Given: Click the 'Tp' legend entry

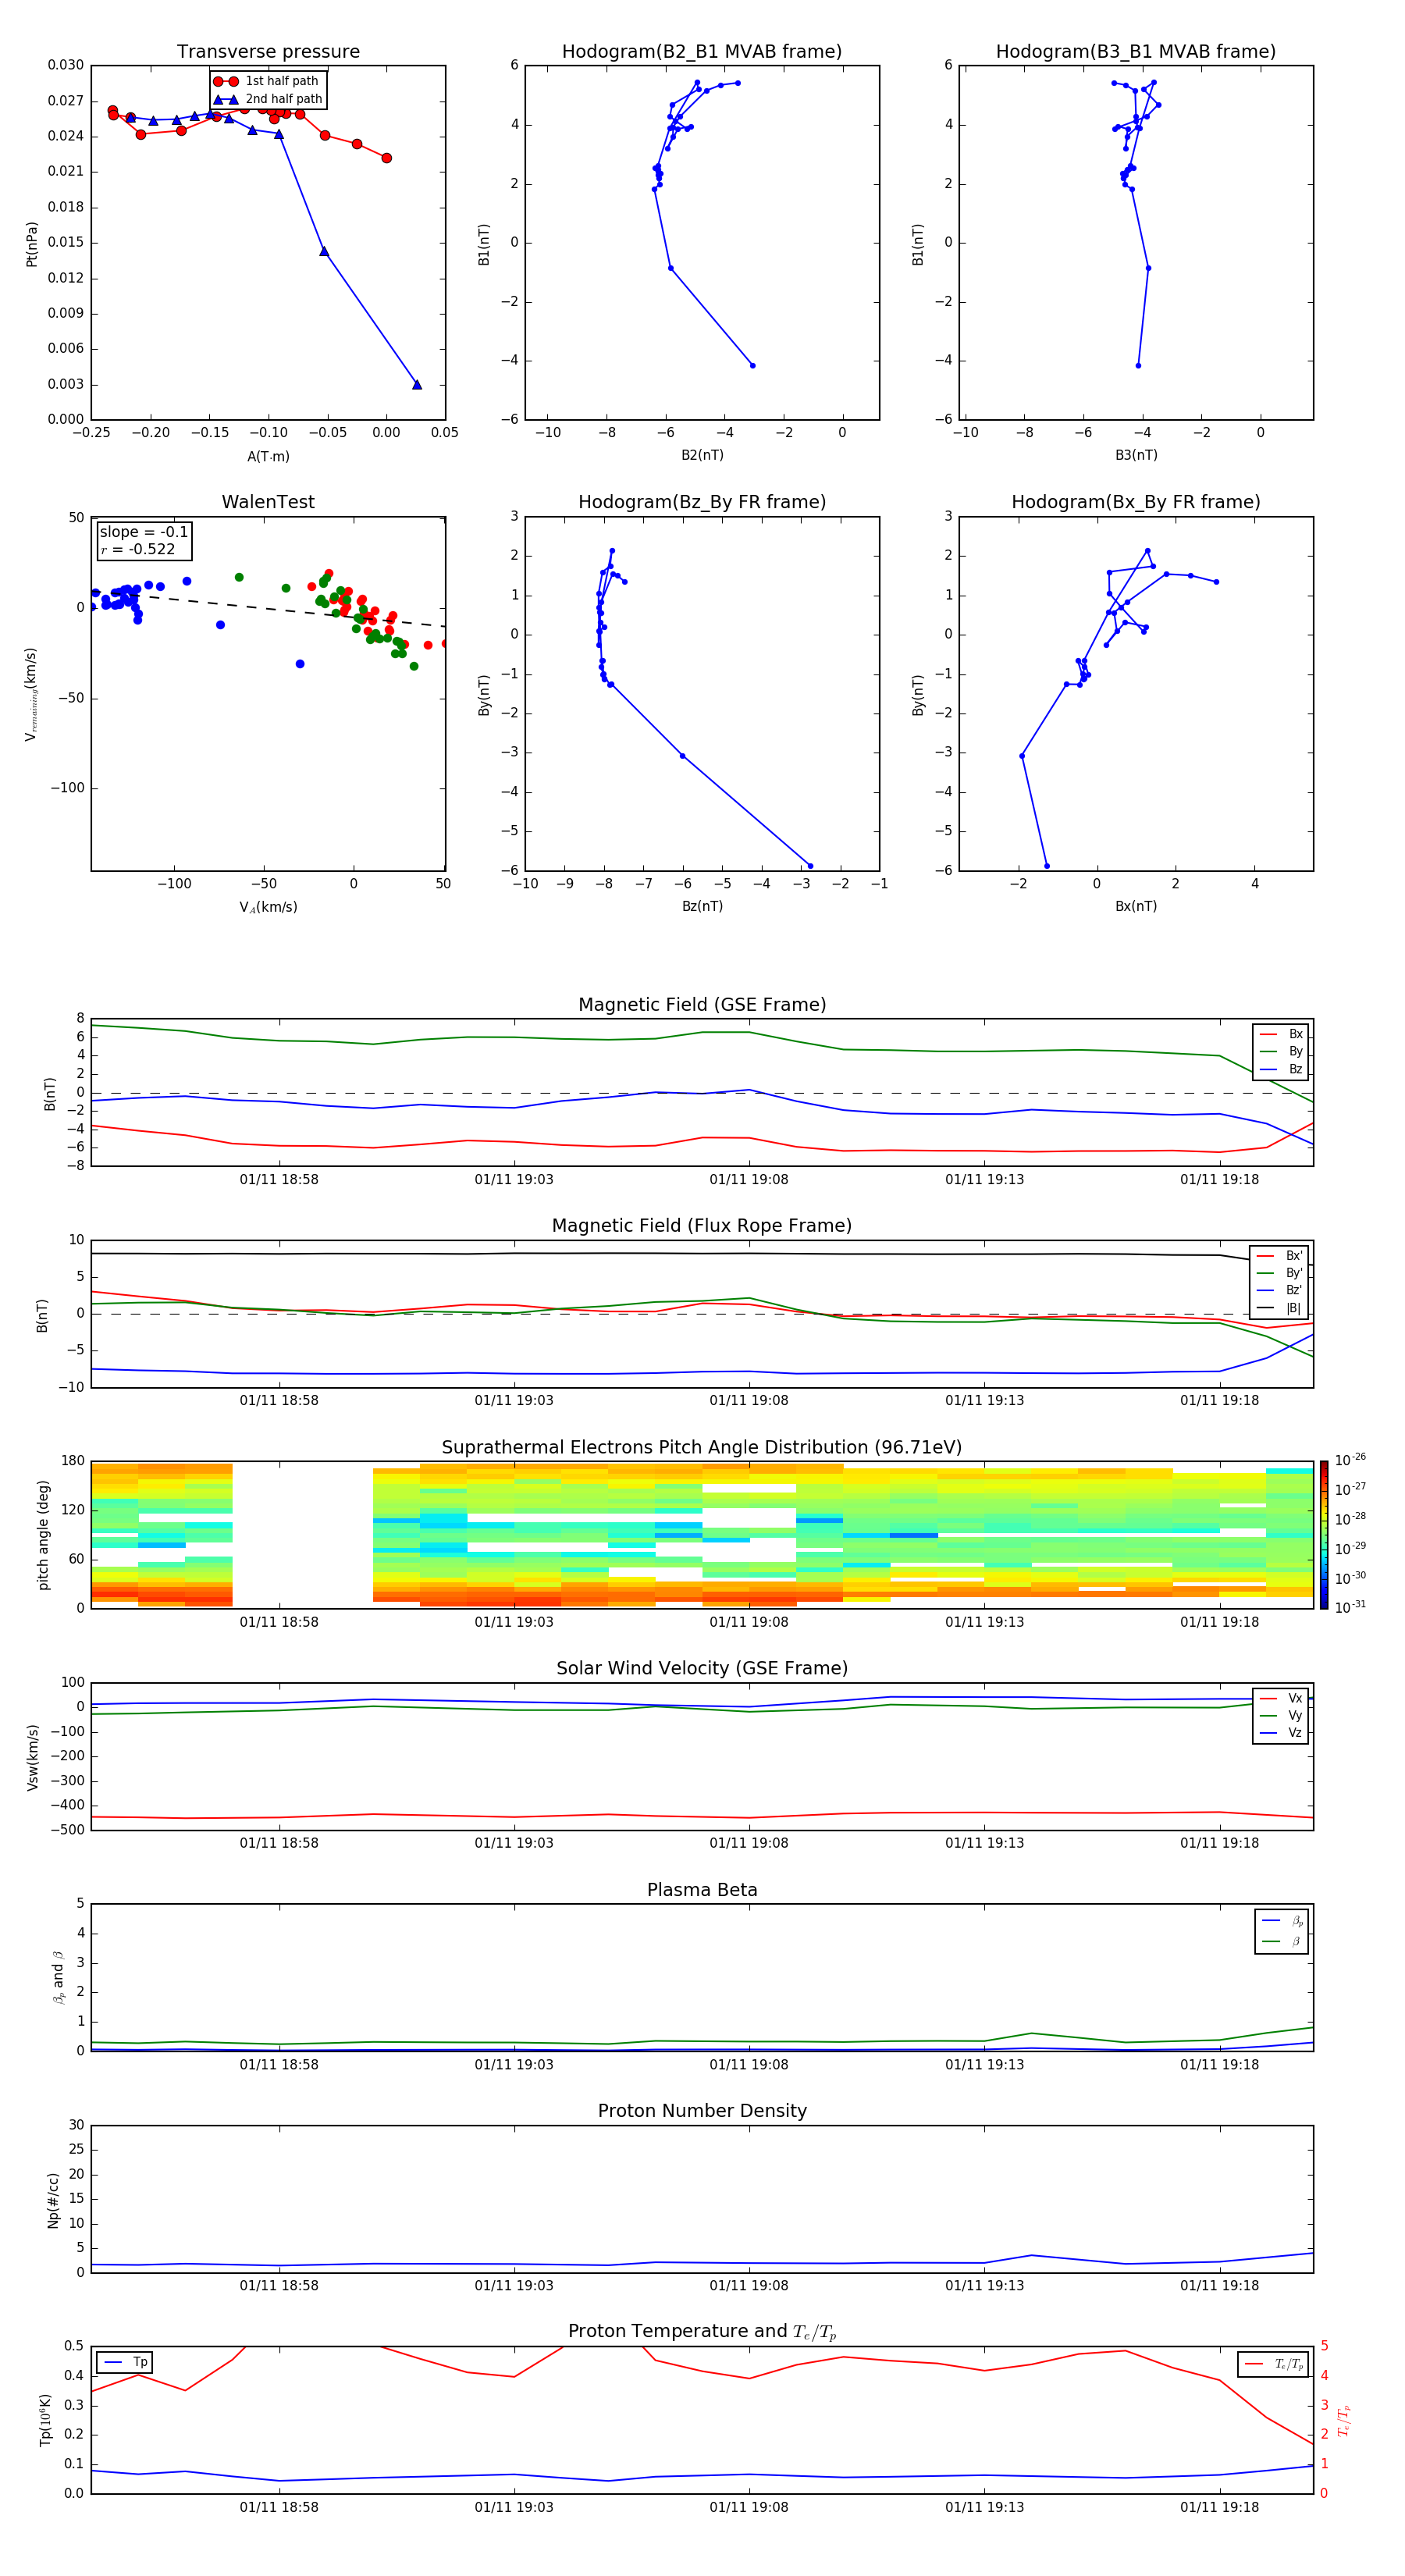Looking at the screenshot, I should [126, 2362].
